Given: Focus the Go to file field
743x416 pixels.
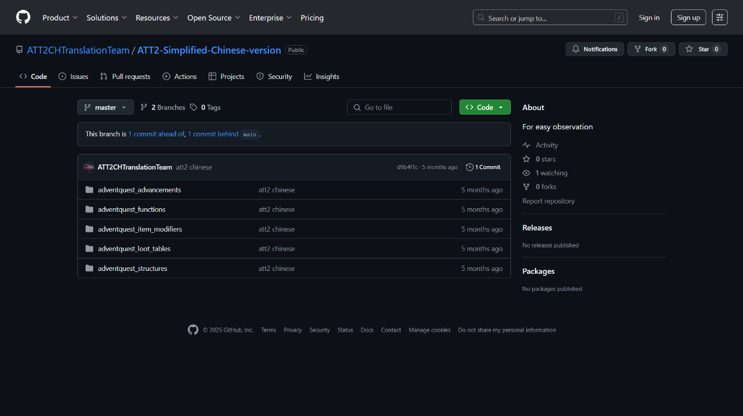Looking at the screenshot, I should [x=399, y=107].
